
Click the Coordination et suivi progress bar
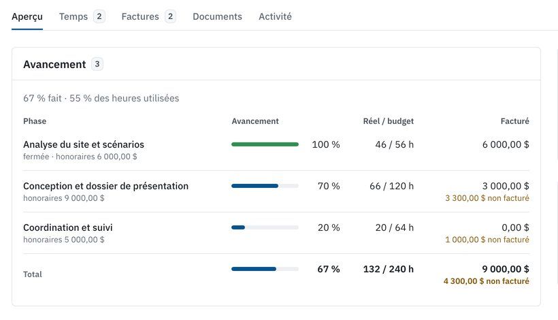point(265,228)
